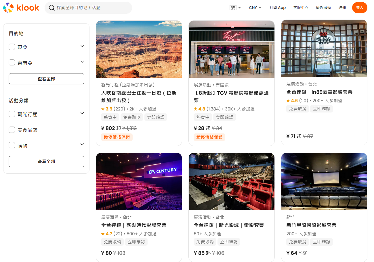The height and width of the screenshot is (262, 374).
Task: Open title 全台連鎖｜新光影城｜電影套票
Action: (229, 225)
